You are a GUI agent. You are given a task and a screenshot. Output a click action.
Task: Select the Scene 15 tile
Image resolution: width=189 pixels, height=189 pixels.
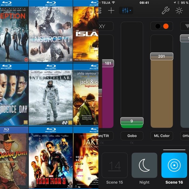coord(114,165)
